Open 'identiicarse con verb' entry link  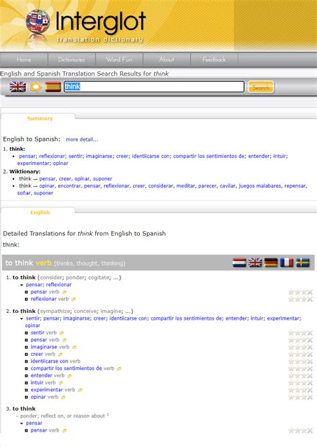click(49, 361)
